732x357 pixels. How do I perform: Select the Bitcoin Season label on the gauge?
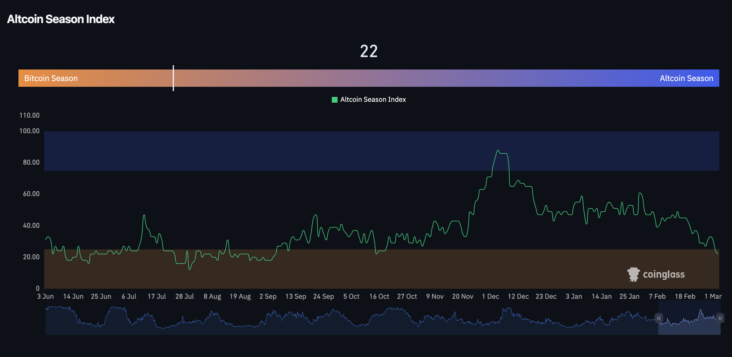point(51,78)
